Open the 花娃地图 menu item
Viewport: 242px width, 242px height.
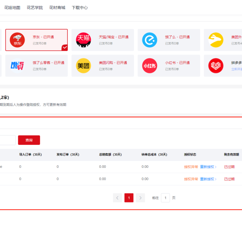coord(12,8)
